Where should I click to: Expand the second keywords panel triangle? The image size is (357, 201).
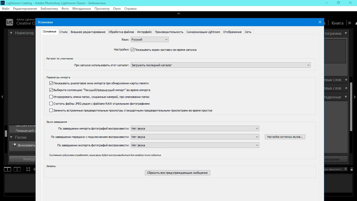pos(346,88)
